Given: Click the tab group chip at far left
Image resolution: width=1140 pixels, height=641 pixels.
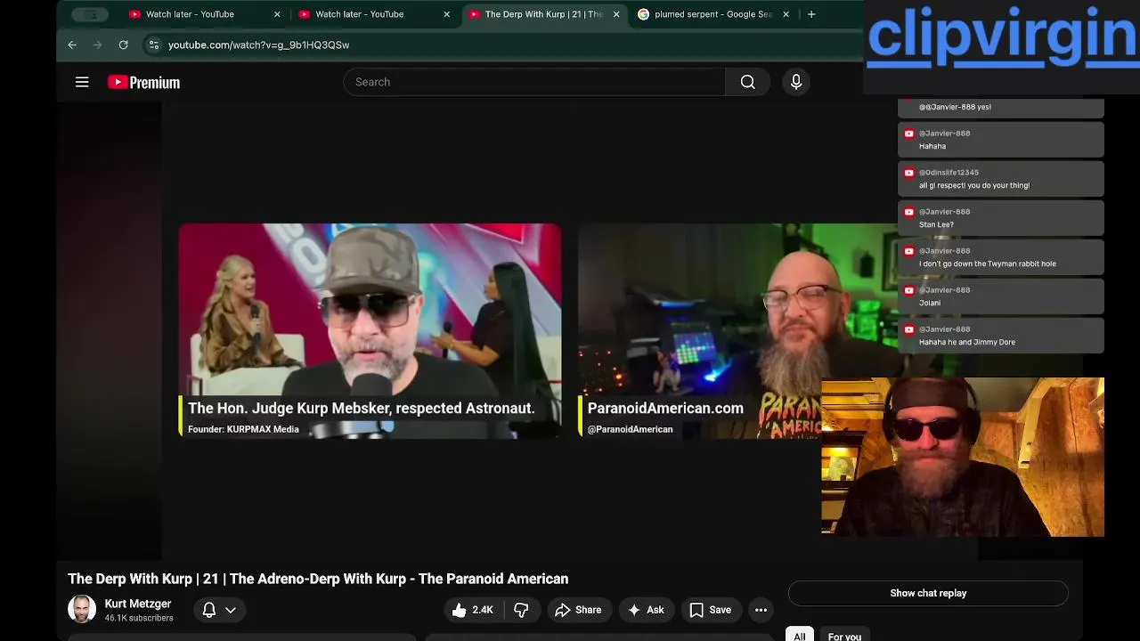Looking at the screenshot, I should (90, 14).
